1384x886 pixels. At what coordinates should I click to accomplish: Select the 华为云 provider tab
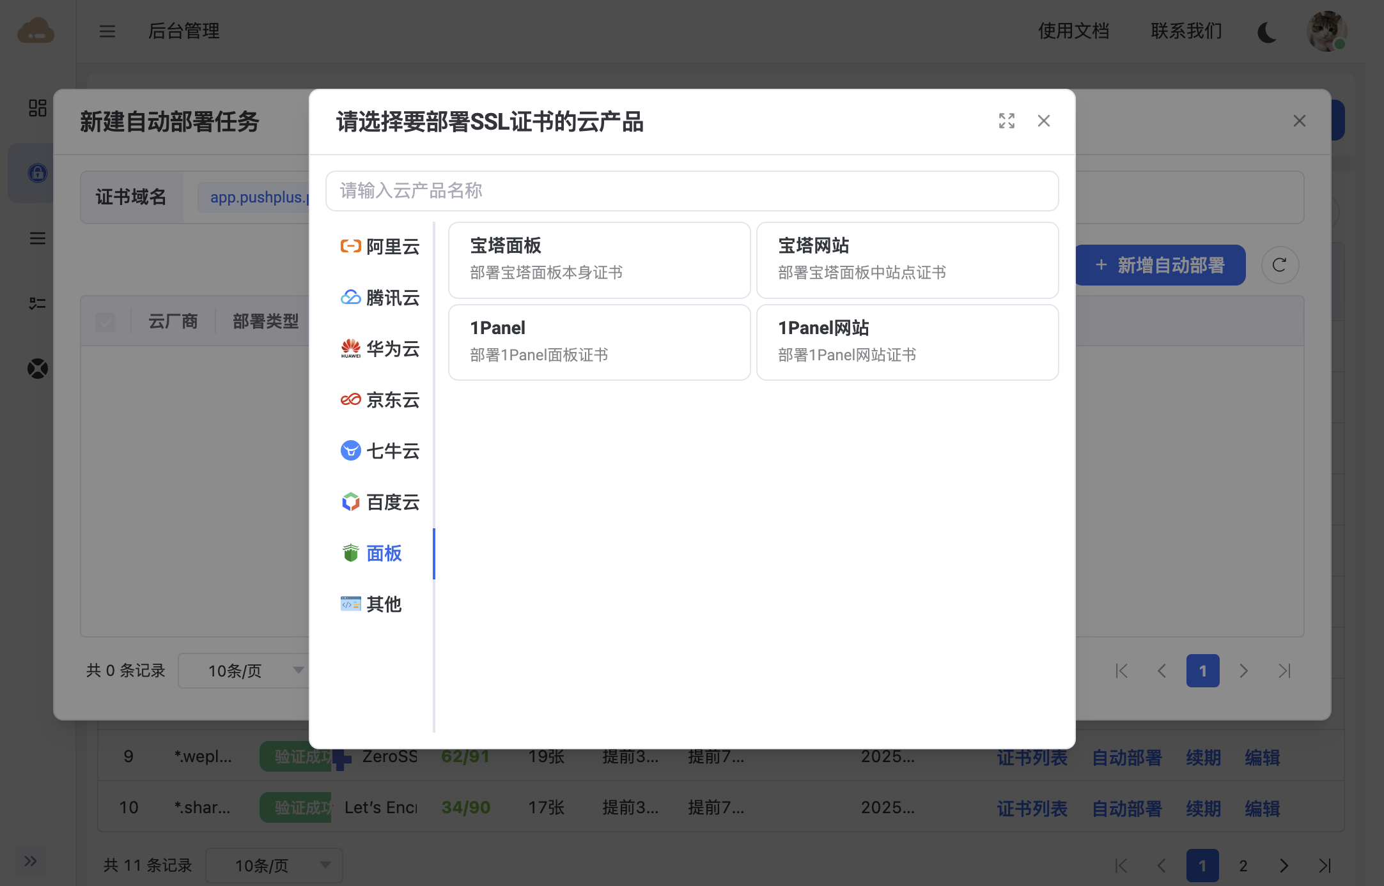pyautogui.click(x=380, y=349)
